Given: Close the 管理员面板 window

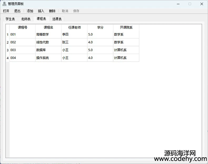Looking at the screenshot, I should 202,4.
